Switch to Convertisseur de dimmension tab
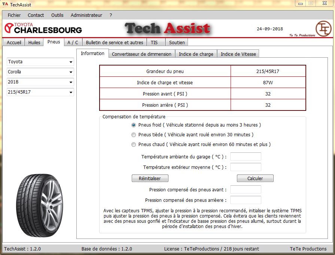This screenshot has height=255, width=335. 141,54
